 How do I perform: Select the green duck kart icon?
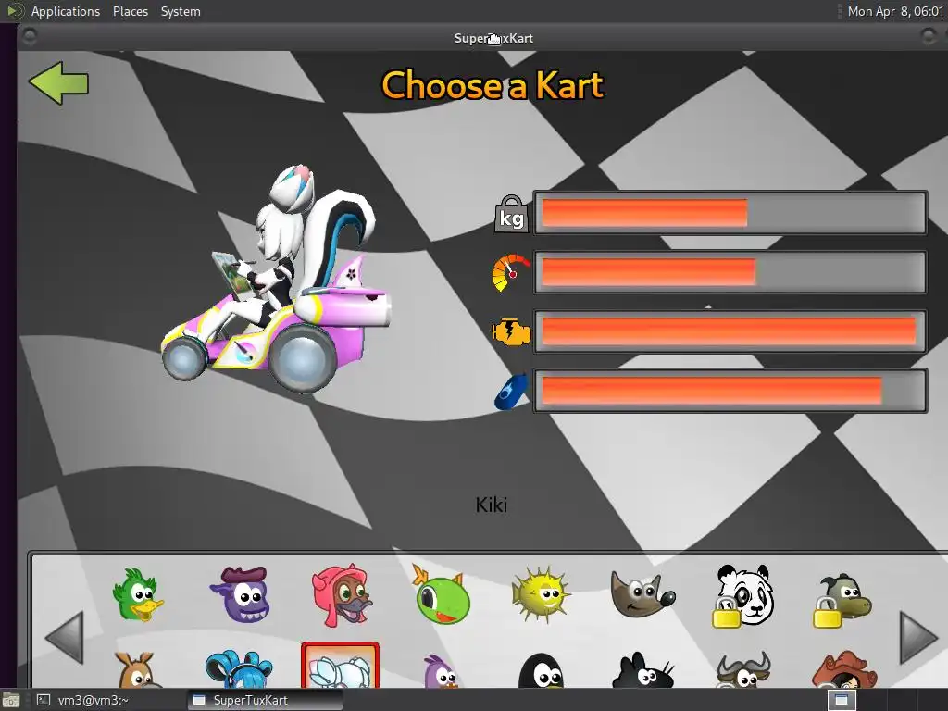137,594
